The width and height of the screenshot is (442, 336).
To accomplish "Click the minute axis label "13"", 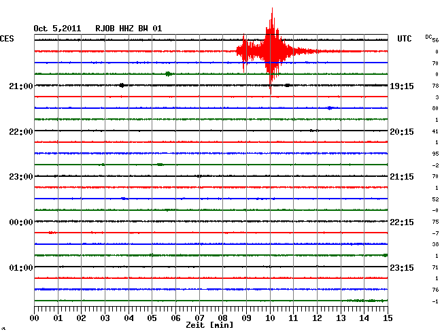I will [341, 318].
